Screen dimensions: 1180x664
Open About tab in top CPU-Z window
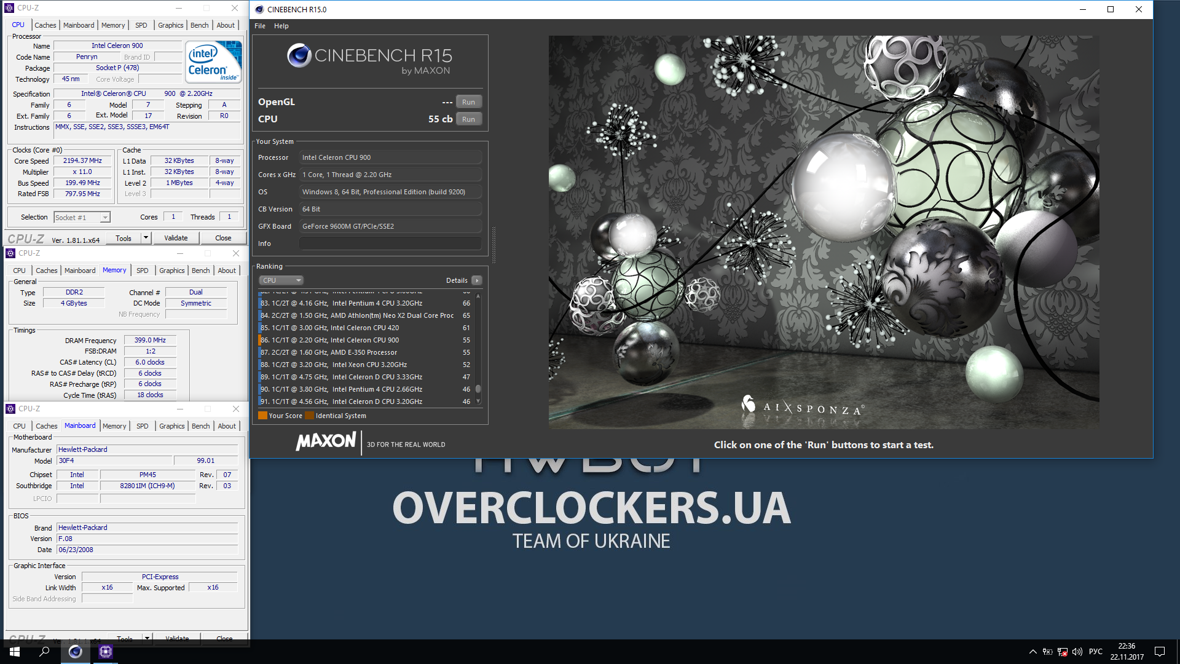click(x=226, y=25)
